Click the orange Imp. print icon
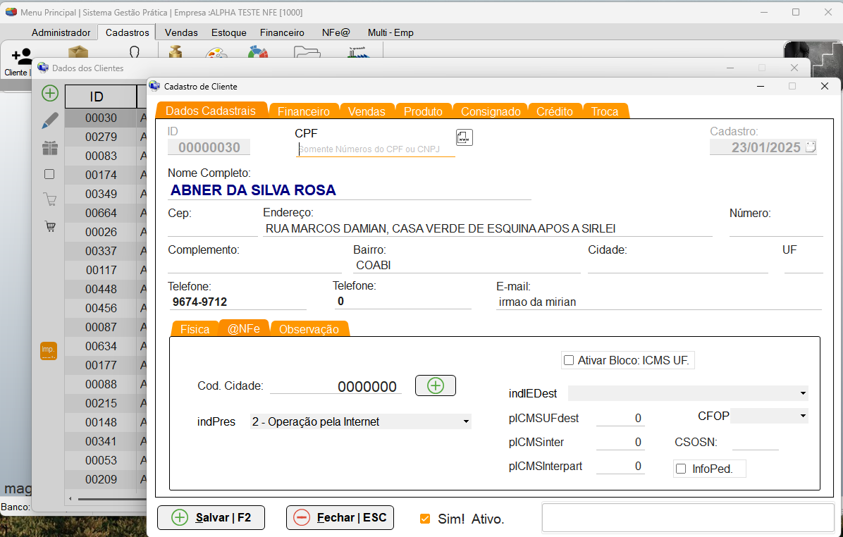843x537 pixels. click(49, 350)
